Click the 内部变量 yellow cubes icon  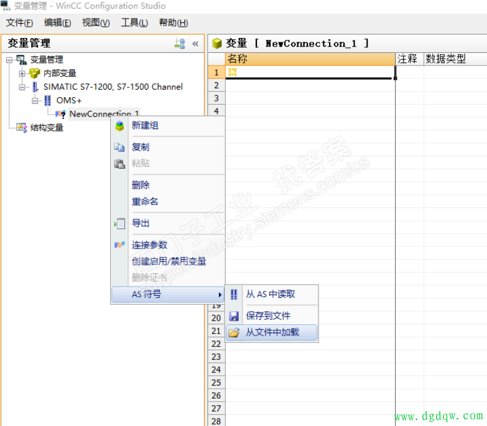34,73
